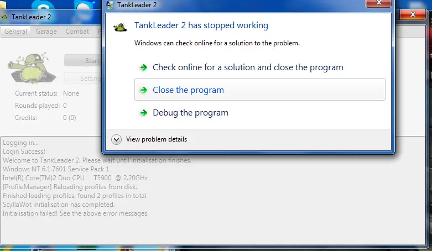Click the TankLeader 2 dialog title icon
Viewport: 432px width, 251px height.
tap(110, 5)
